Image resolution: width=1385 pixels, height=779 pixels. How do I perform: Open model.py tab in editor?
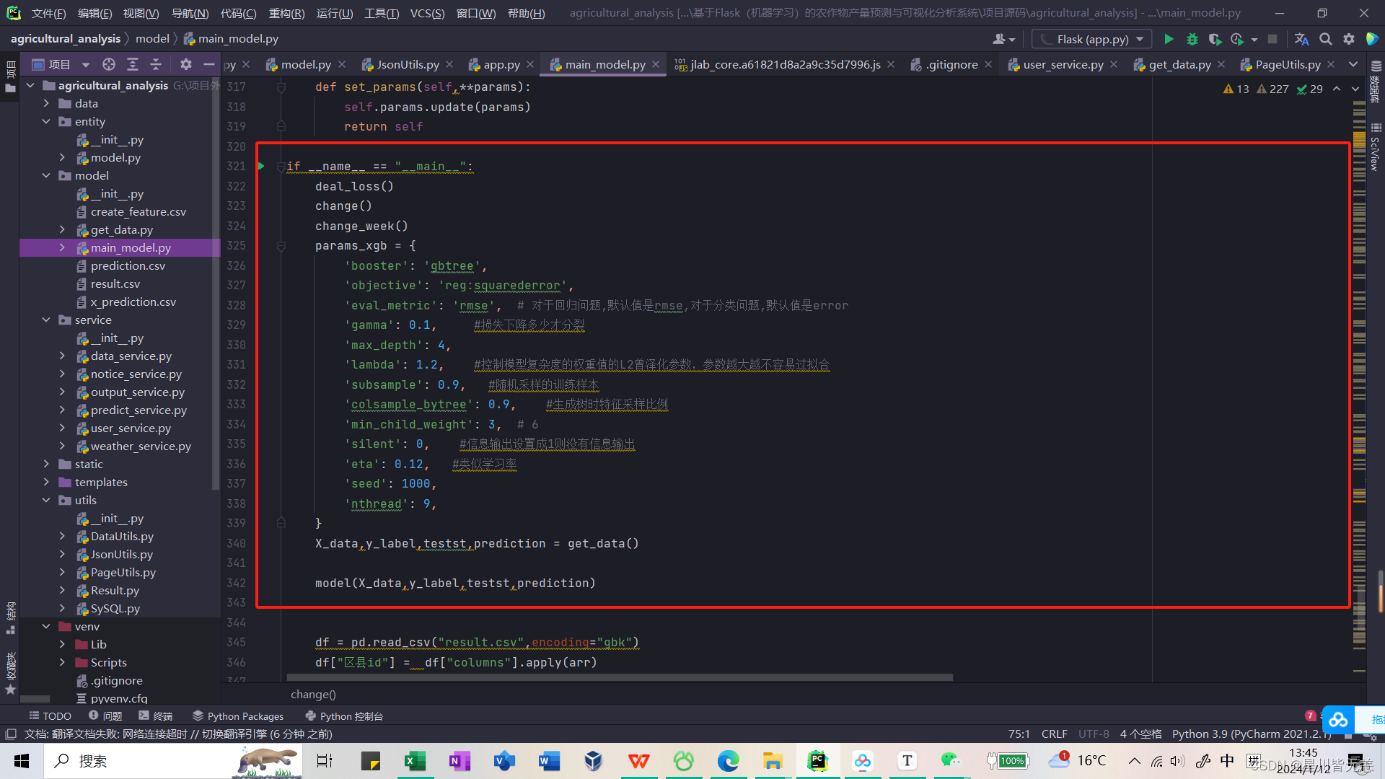click(x=305, y=63)
